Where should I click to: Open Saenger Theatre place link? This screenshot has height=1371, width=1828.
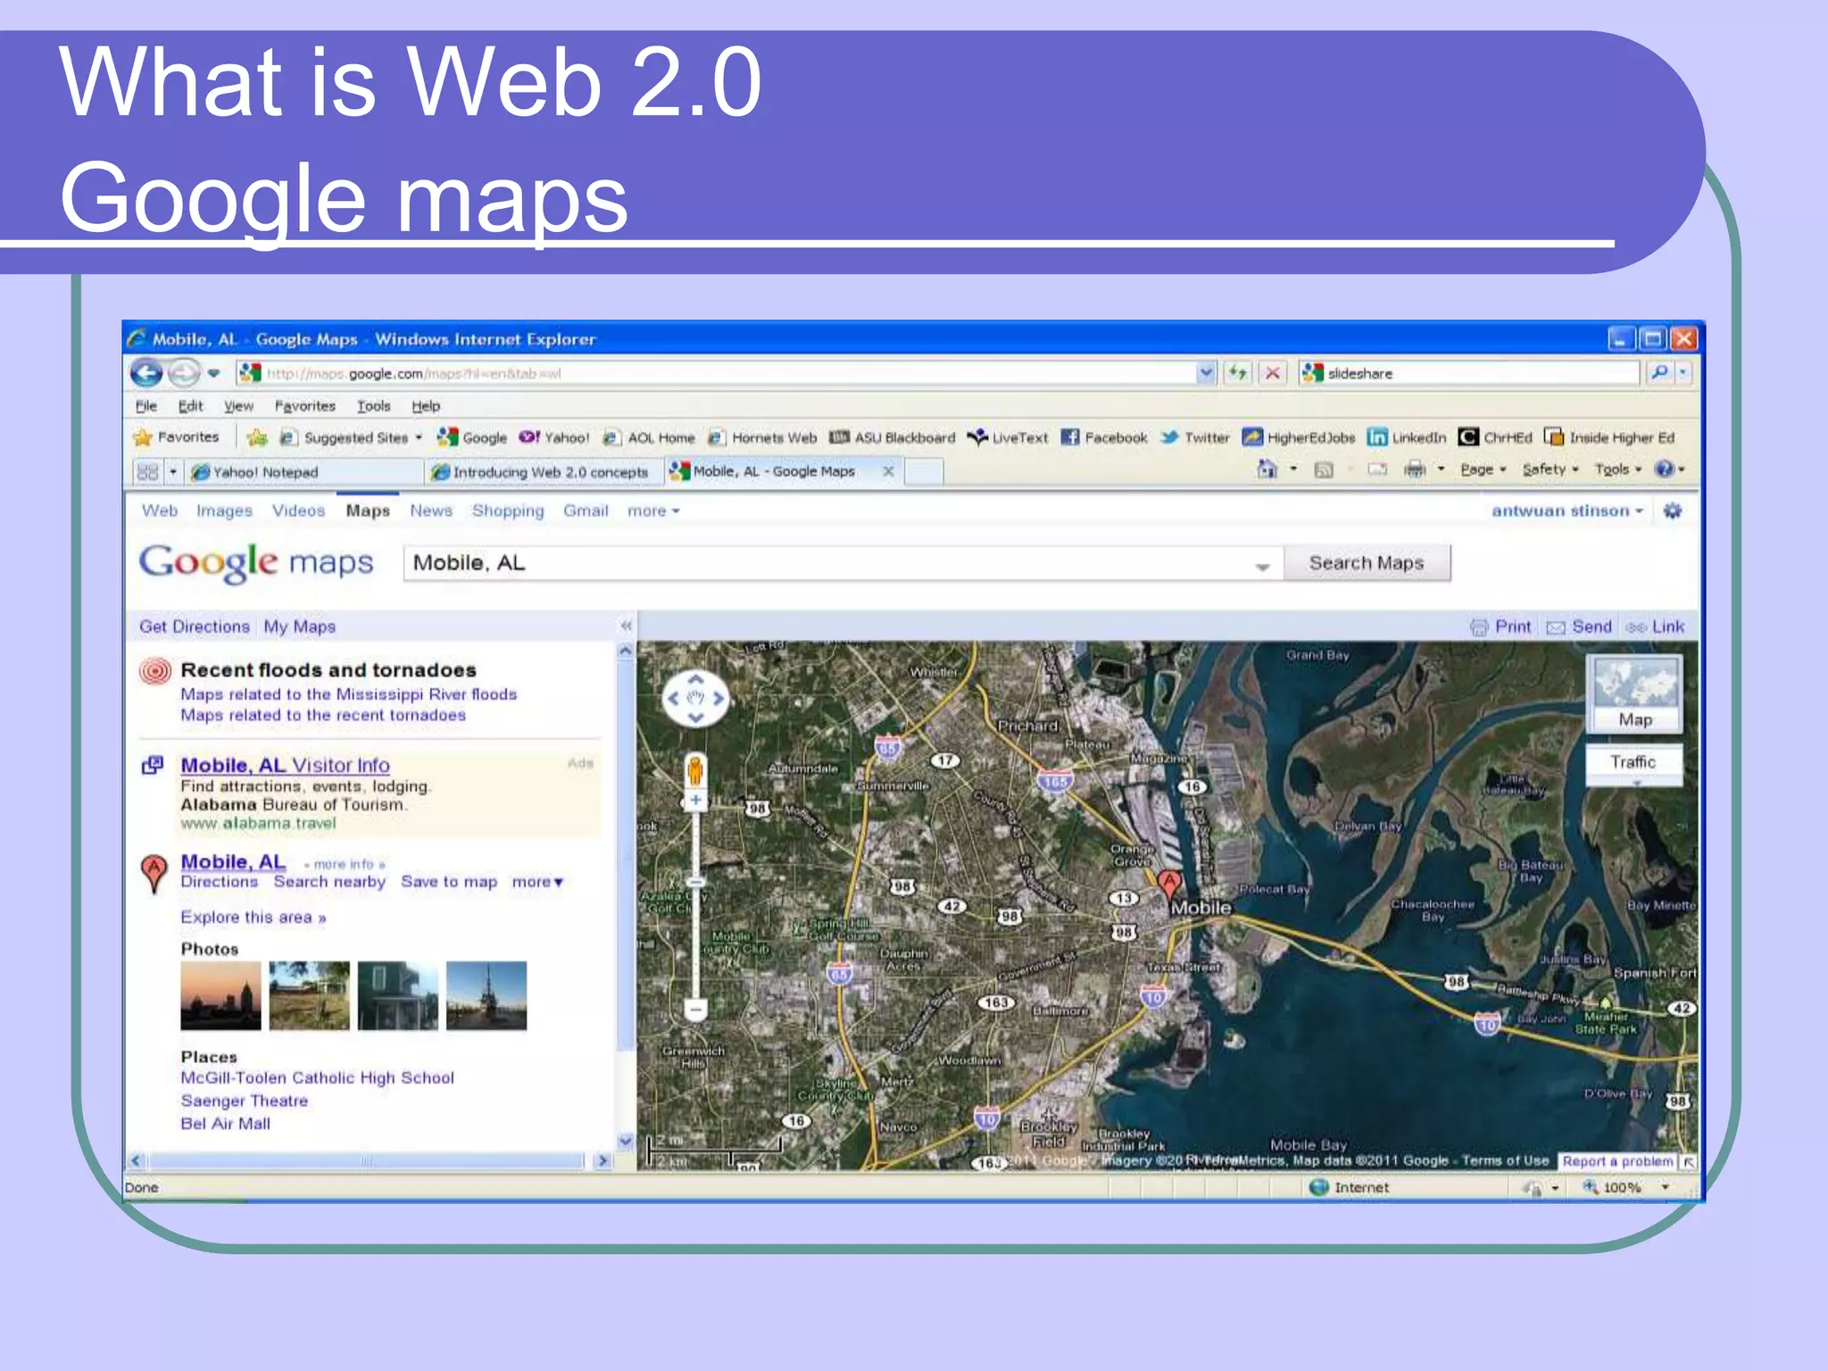(x=245, y=1101)
